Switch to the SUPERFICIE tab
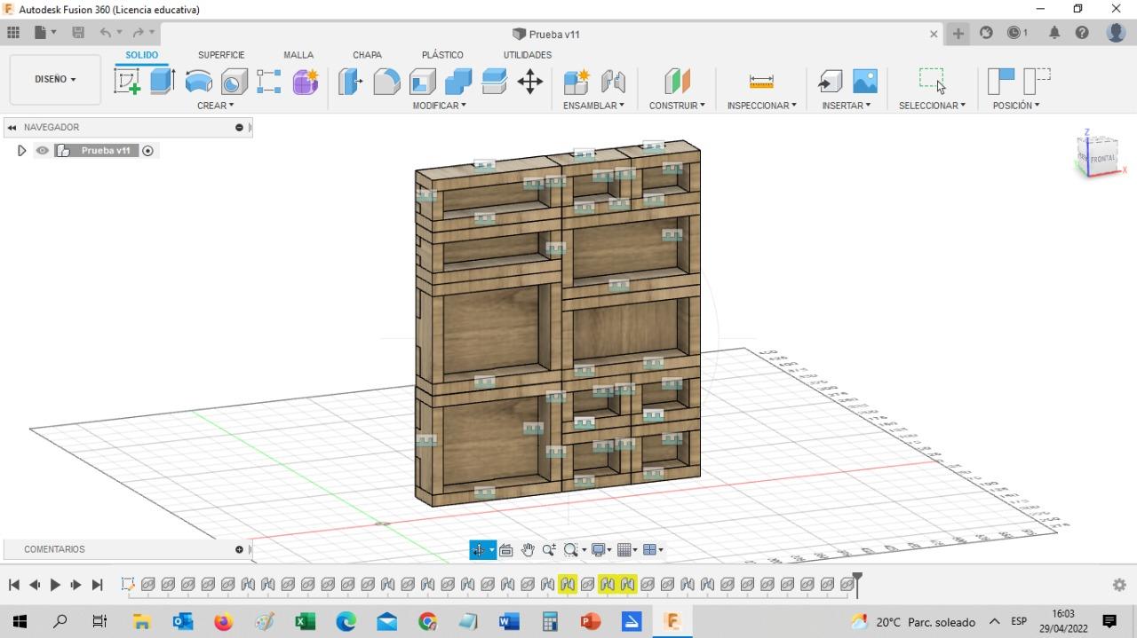This screenshot has width=1137, height=638. point(221,55)
